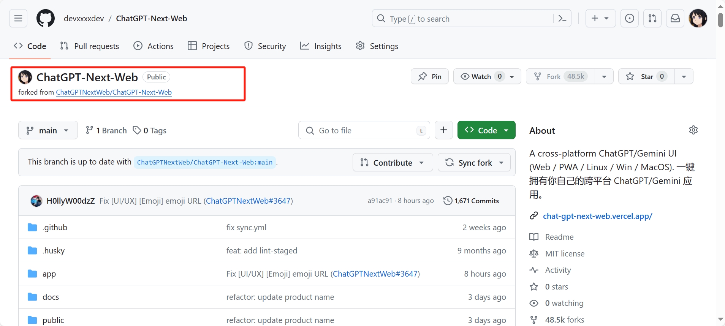
Task: Star this repository
Action: pos(646,76)
